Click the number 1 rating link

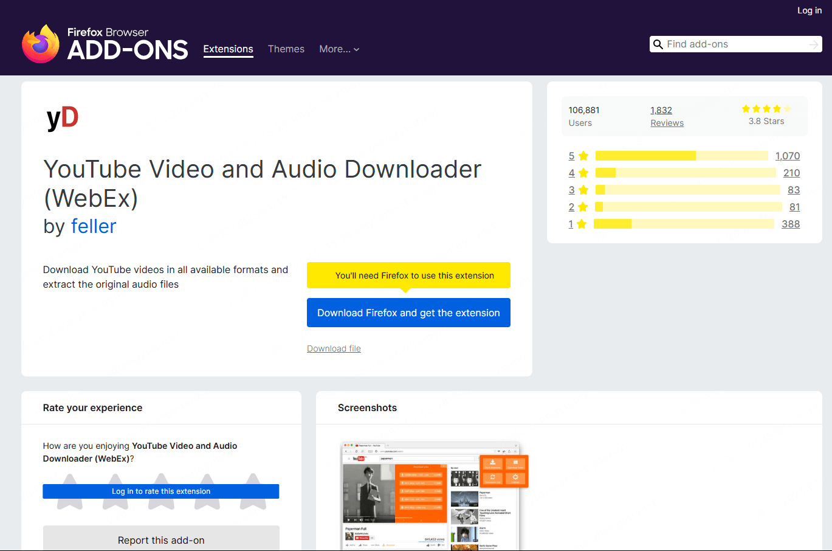[571, 224]
